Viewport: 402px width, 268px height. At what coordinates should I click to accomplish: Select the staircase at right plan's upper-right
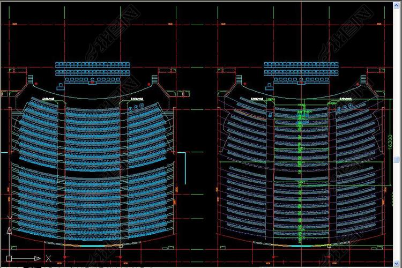click(364, 80)
